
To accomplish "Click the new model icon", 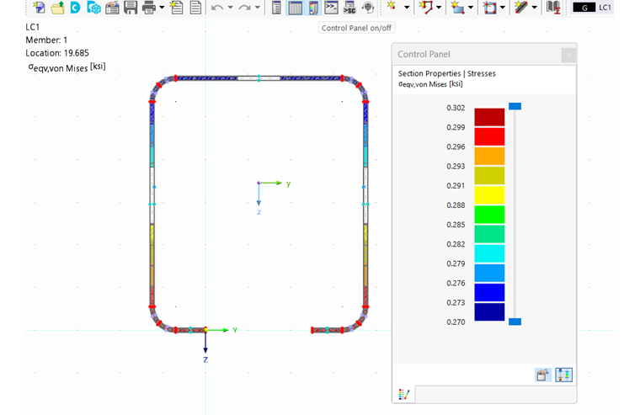I will (x=38, y=8).
